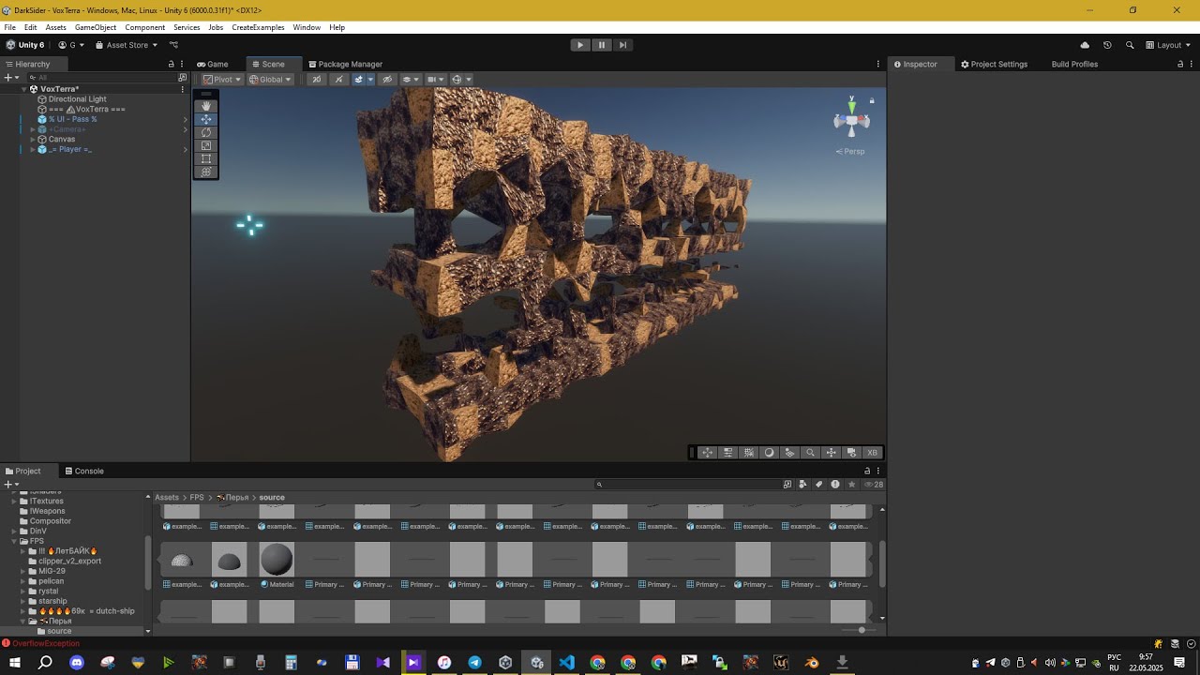Open the Component menu
Screen dimensions: 1200x675
(145, 27)
